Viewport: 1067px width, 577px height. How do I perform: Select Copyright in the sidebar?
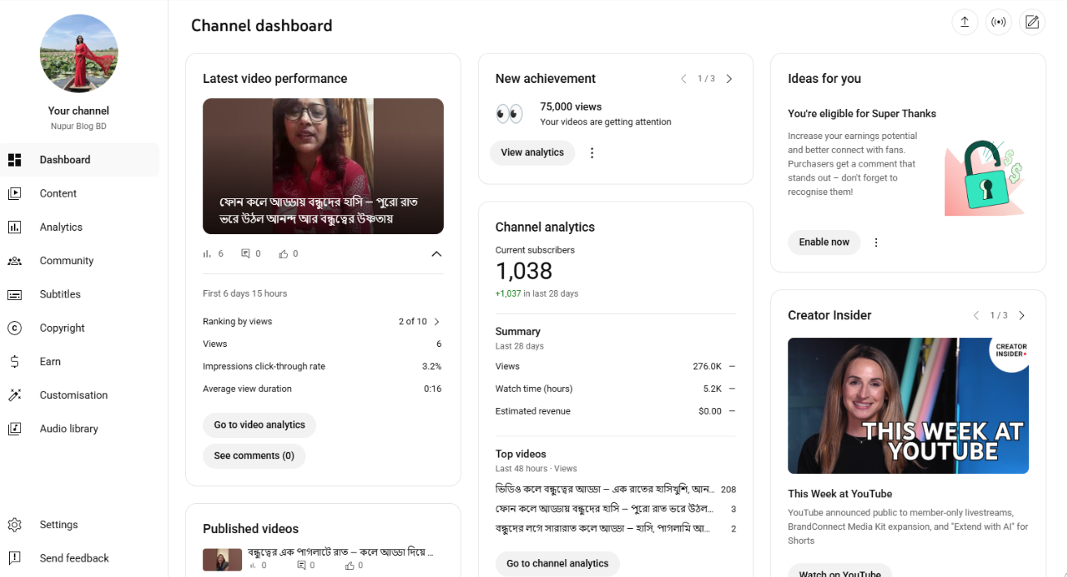(60, 328)
